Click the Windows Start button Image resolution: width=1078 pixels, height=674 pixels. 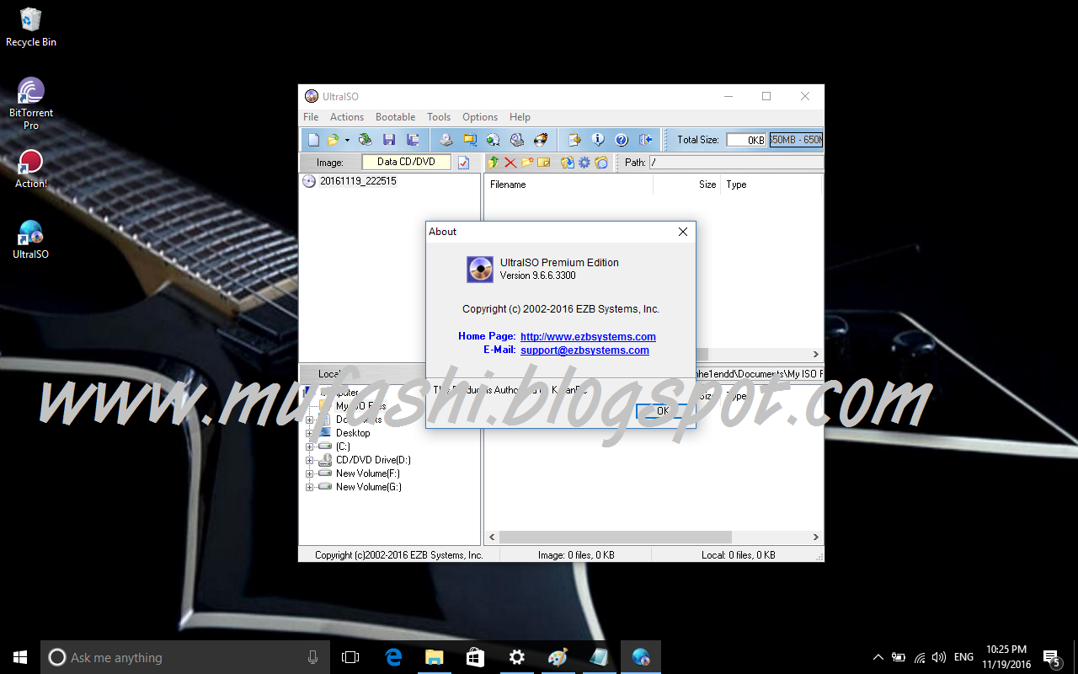tap(20, 657)
